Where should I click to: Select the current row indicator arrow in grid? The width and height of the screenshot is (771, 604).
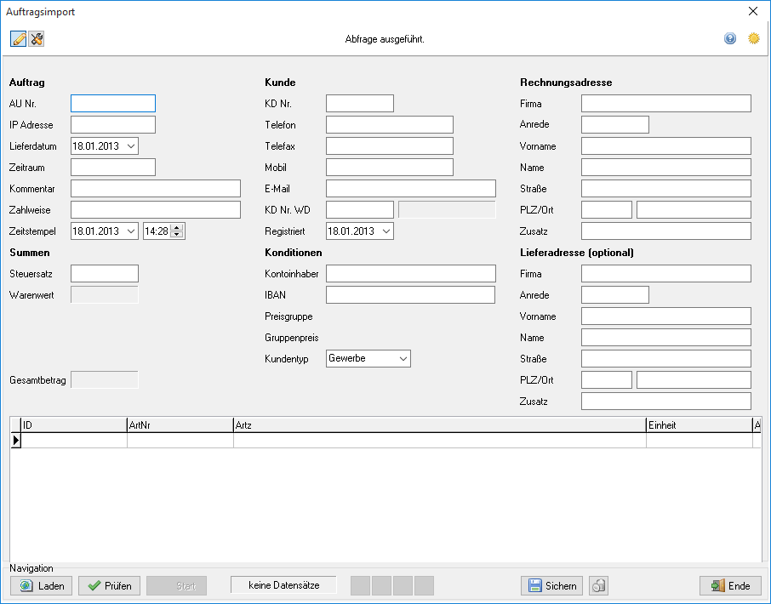point(15,441)
